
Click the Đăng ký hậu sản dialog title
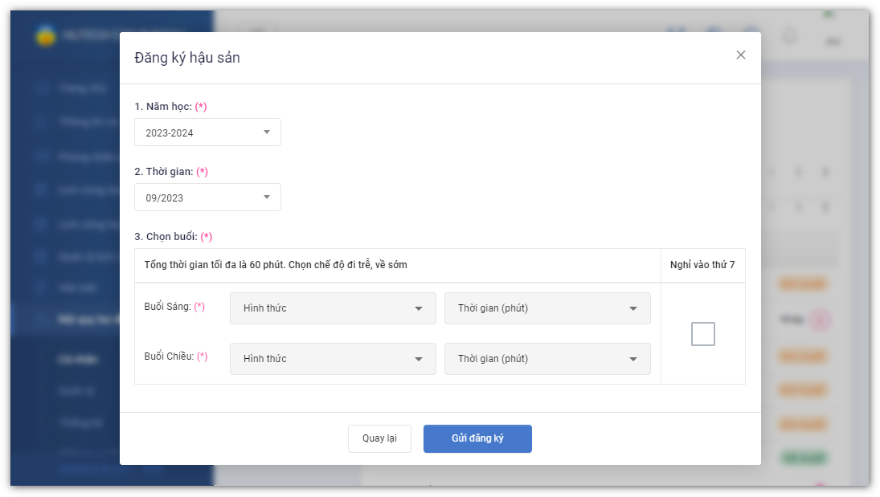tap(187, 58)
